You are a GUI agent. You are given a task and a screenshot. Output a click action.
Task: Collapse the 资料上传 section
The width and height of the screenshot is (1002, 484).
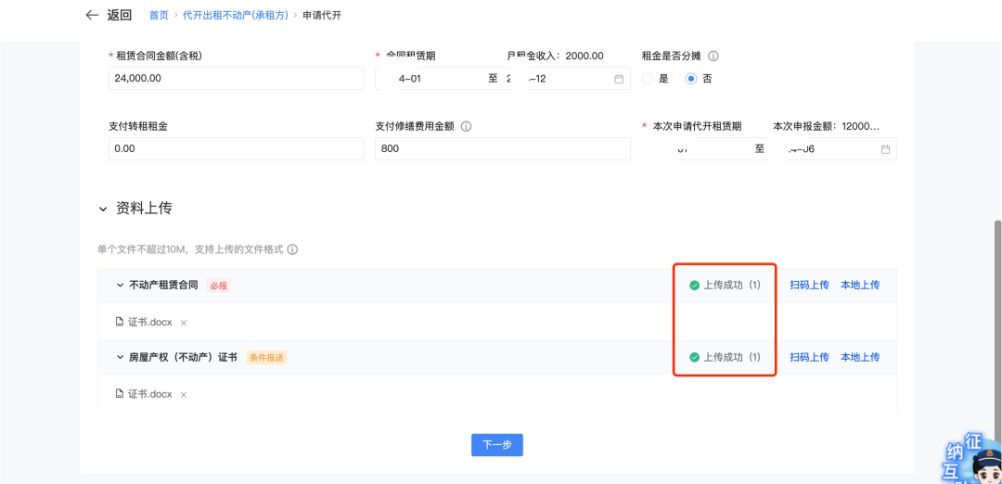(103, 209)
